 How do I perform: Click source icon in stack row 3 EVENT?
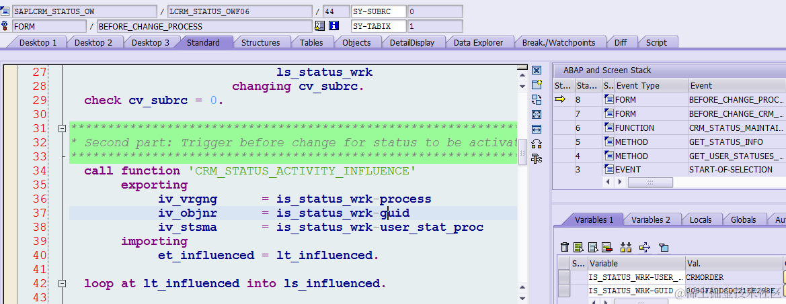pos(609,170)
